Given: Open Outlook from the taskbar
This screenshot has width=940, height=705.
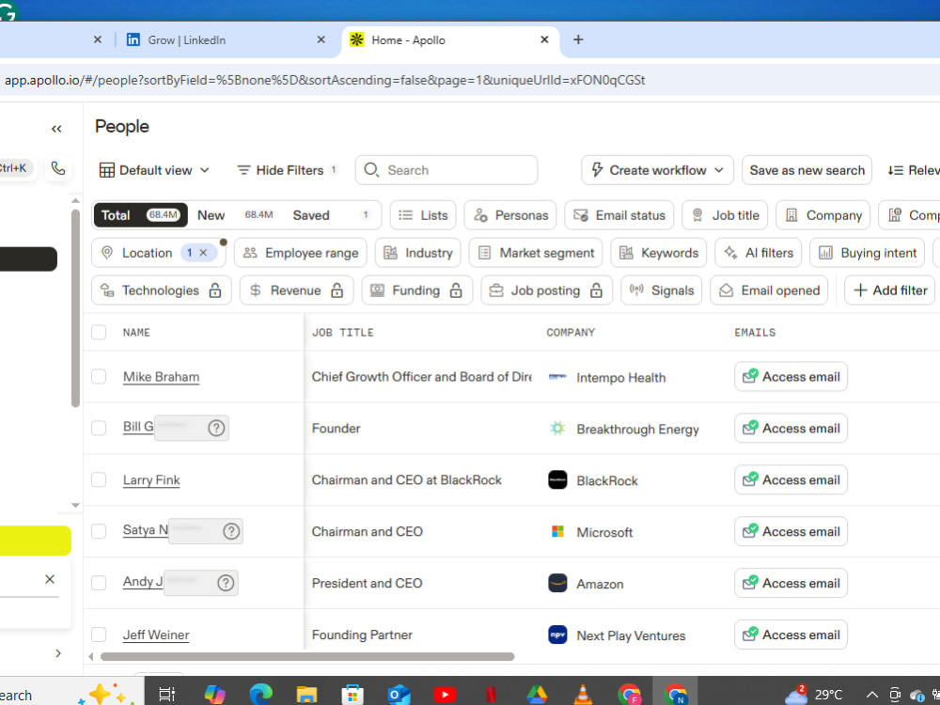Looking at the screenshot, I should click(x=398, y=695).
